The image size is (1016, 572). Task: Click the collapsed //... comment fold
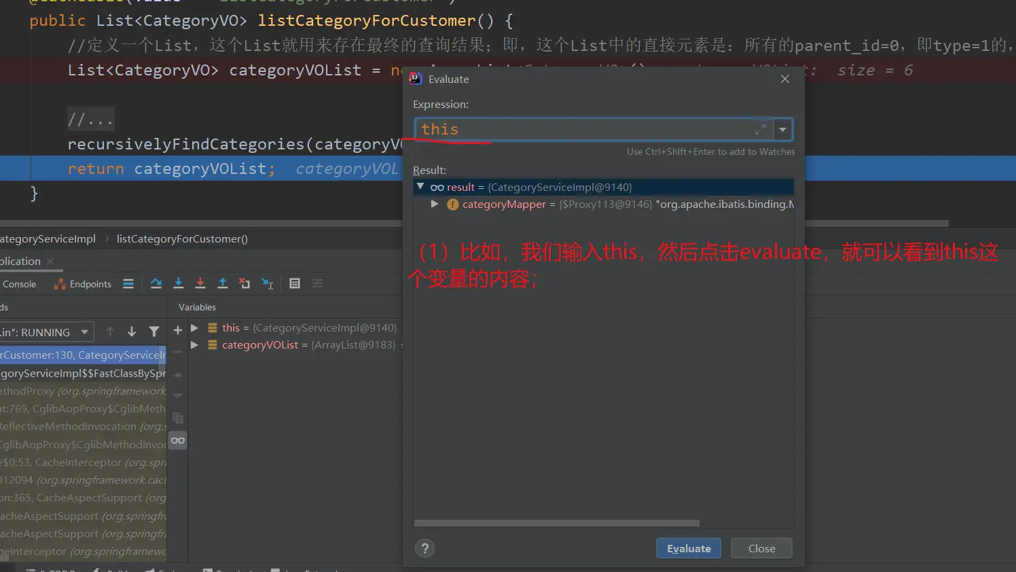pyautogui.click(x=90, y=120)
